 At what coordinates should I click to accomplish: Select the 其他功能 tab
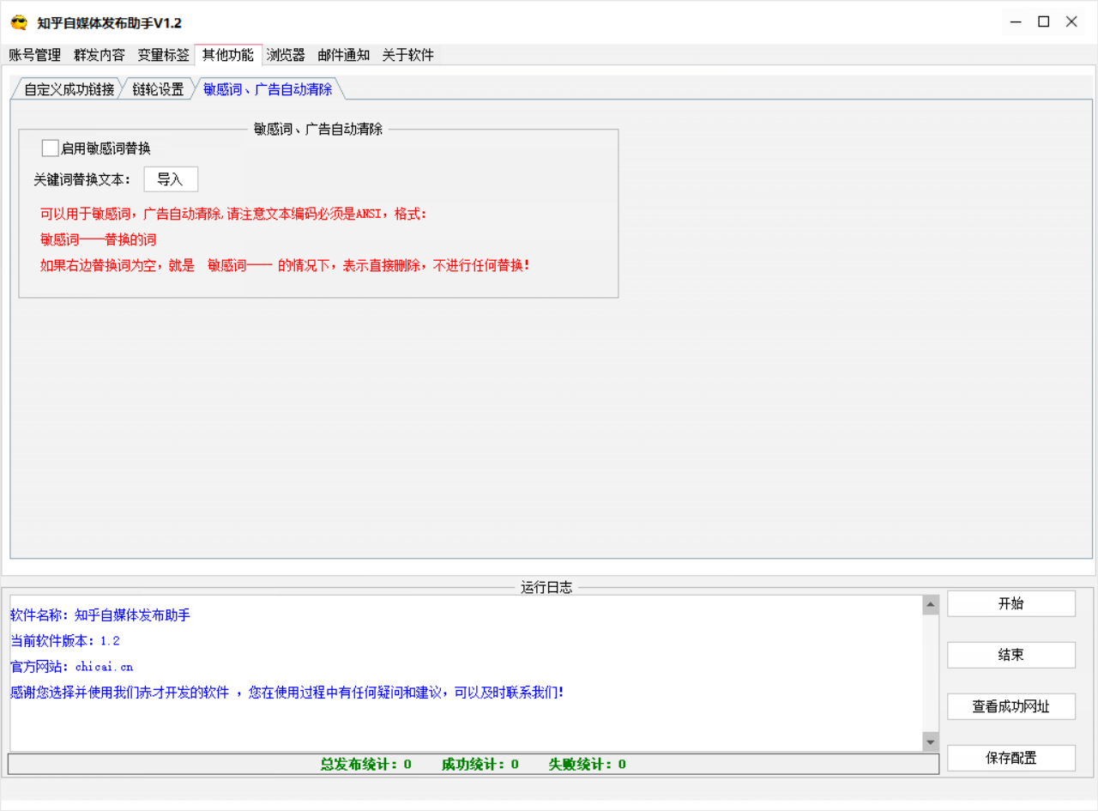(x=228, y=55)
